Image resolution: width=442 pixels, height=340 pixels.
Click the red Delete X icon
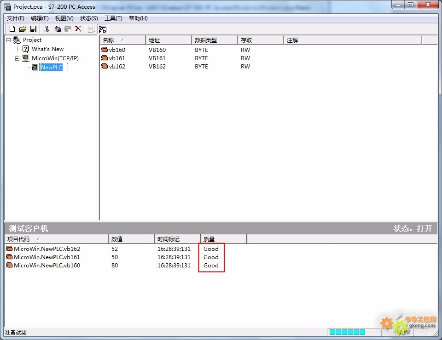[78, 28]
